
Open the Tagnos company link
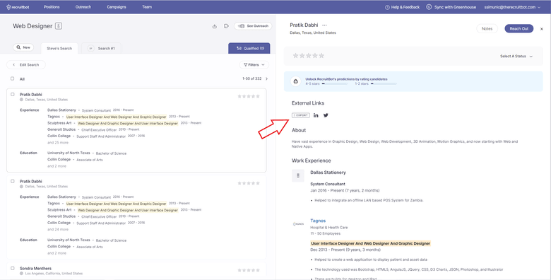tap(318, 221)
